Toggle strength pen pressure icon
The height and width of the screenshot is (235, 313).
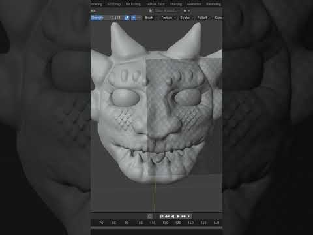[x=127, y=18]
